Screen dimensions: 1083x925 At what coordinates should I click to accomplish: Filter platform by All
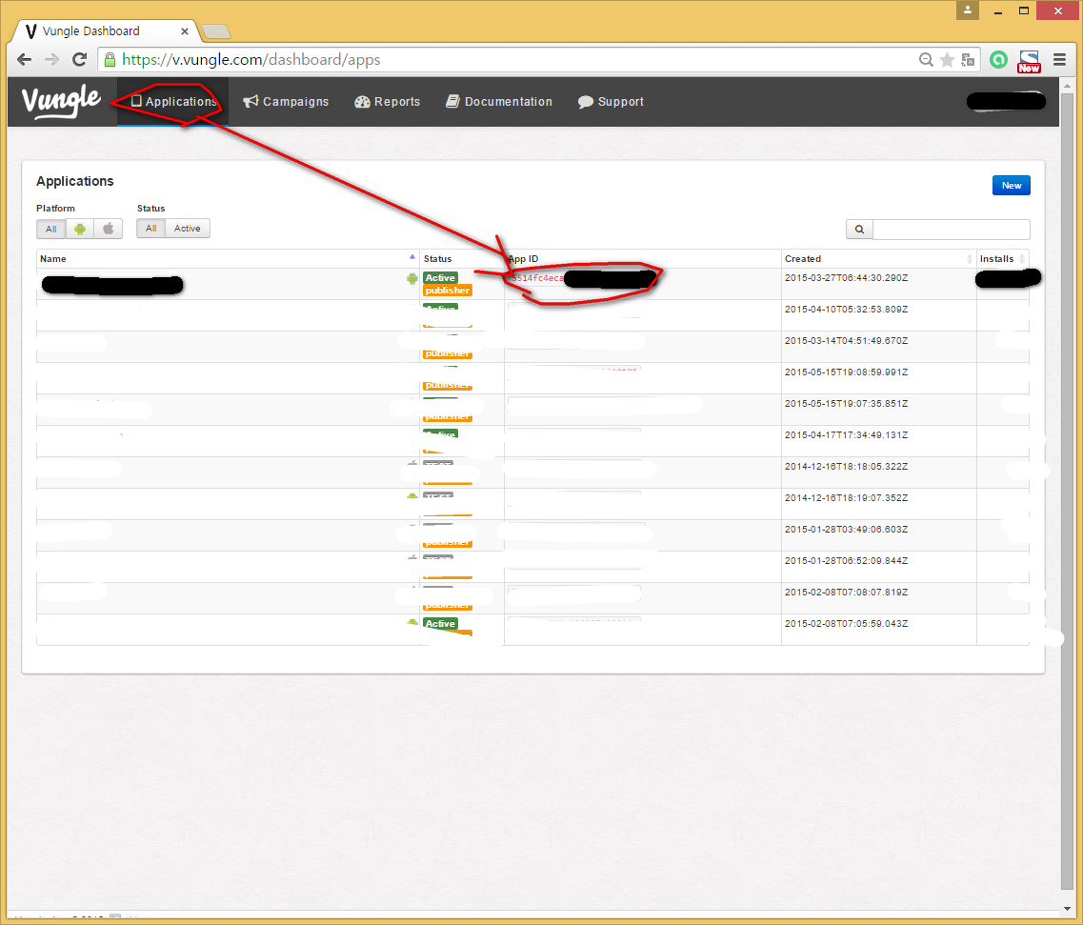pyautogui.click(x=51, y=229)
